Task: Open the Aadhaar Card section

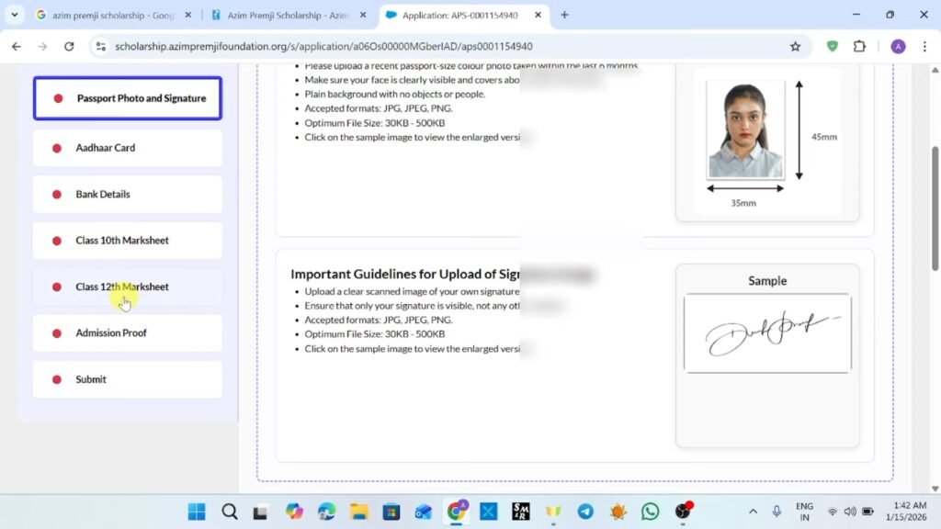Action: pyautogui.click(x=127, y=148)
